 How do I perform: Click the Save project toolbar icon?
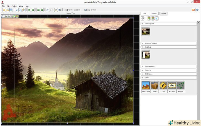[11, 10]
